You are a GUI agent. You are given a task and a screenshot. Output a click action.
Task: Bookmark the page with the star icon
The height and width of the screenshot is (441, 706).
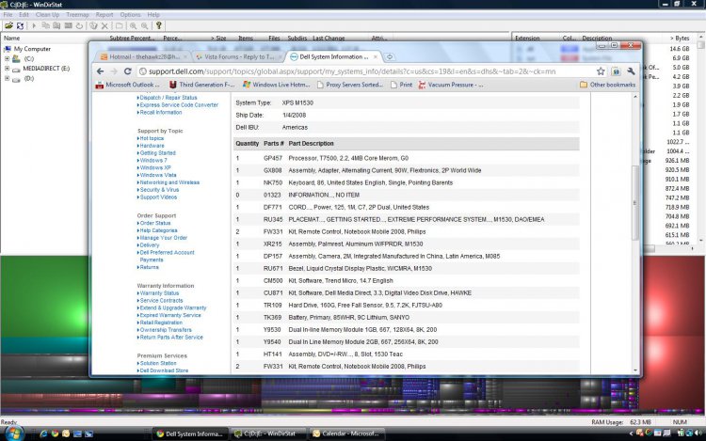601,71
